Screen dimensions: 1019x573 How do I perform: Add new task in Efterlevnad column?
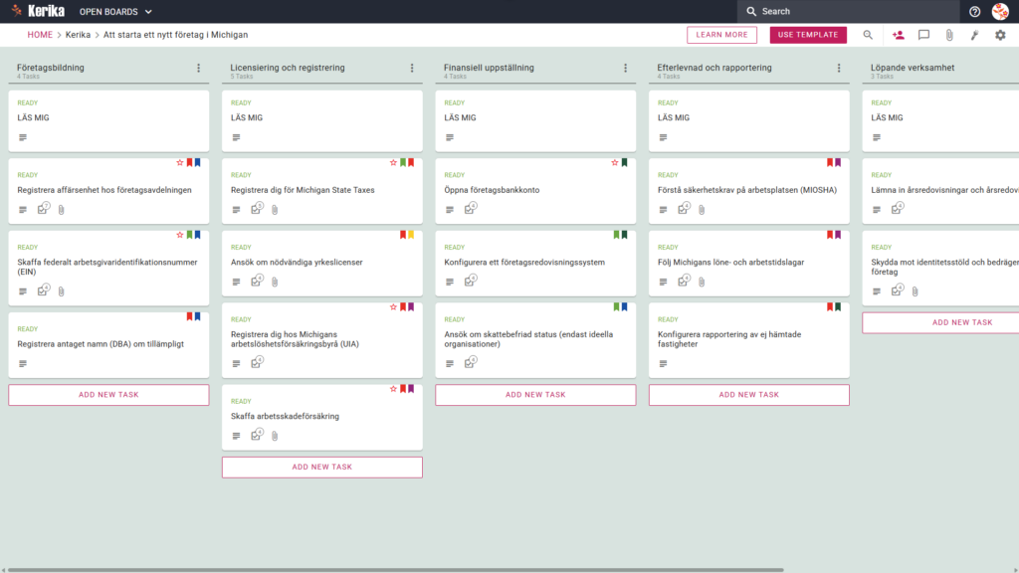pos(748,395)
